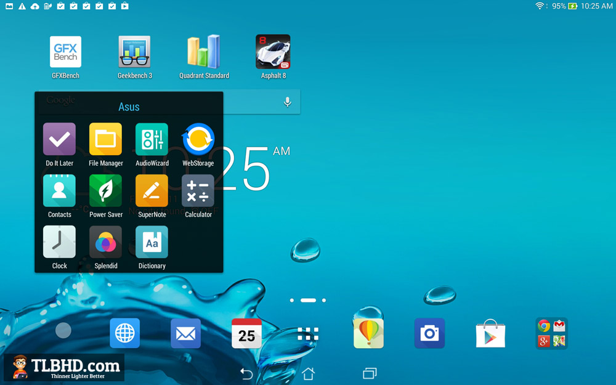Tap the battery icon showing 95%
The height and width of the screenshot is (385, 616).
click(572, 6)
